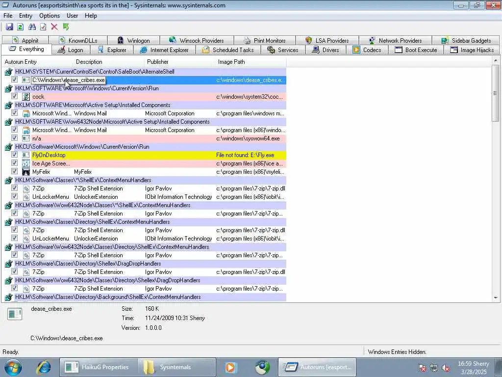Click the Find binoculars toolbar icon
The width and height of the screenshot is (502, 377).
[x=32, y=27]
